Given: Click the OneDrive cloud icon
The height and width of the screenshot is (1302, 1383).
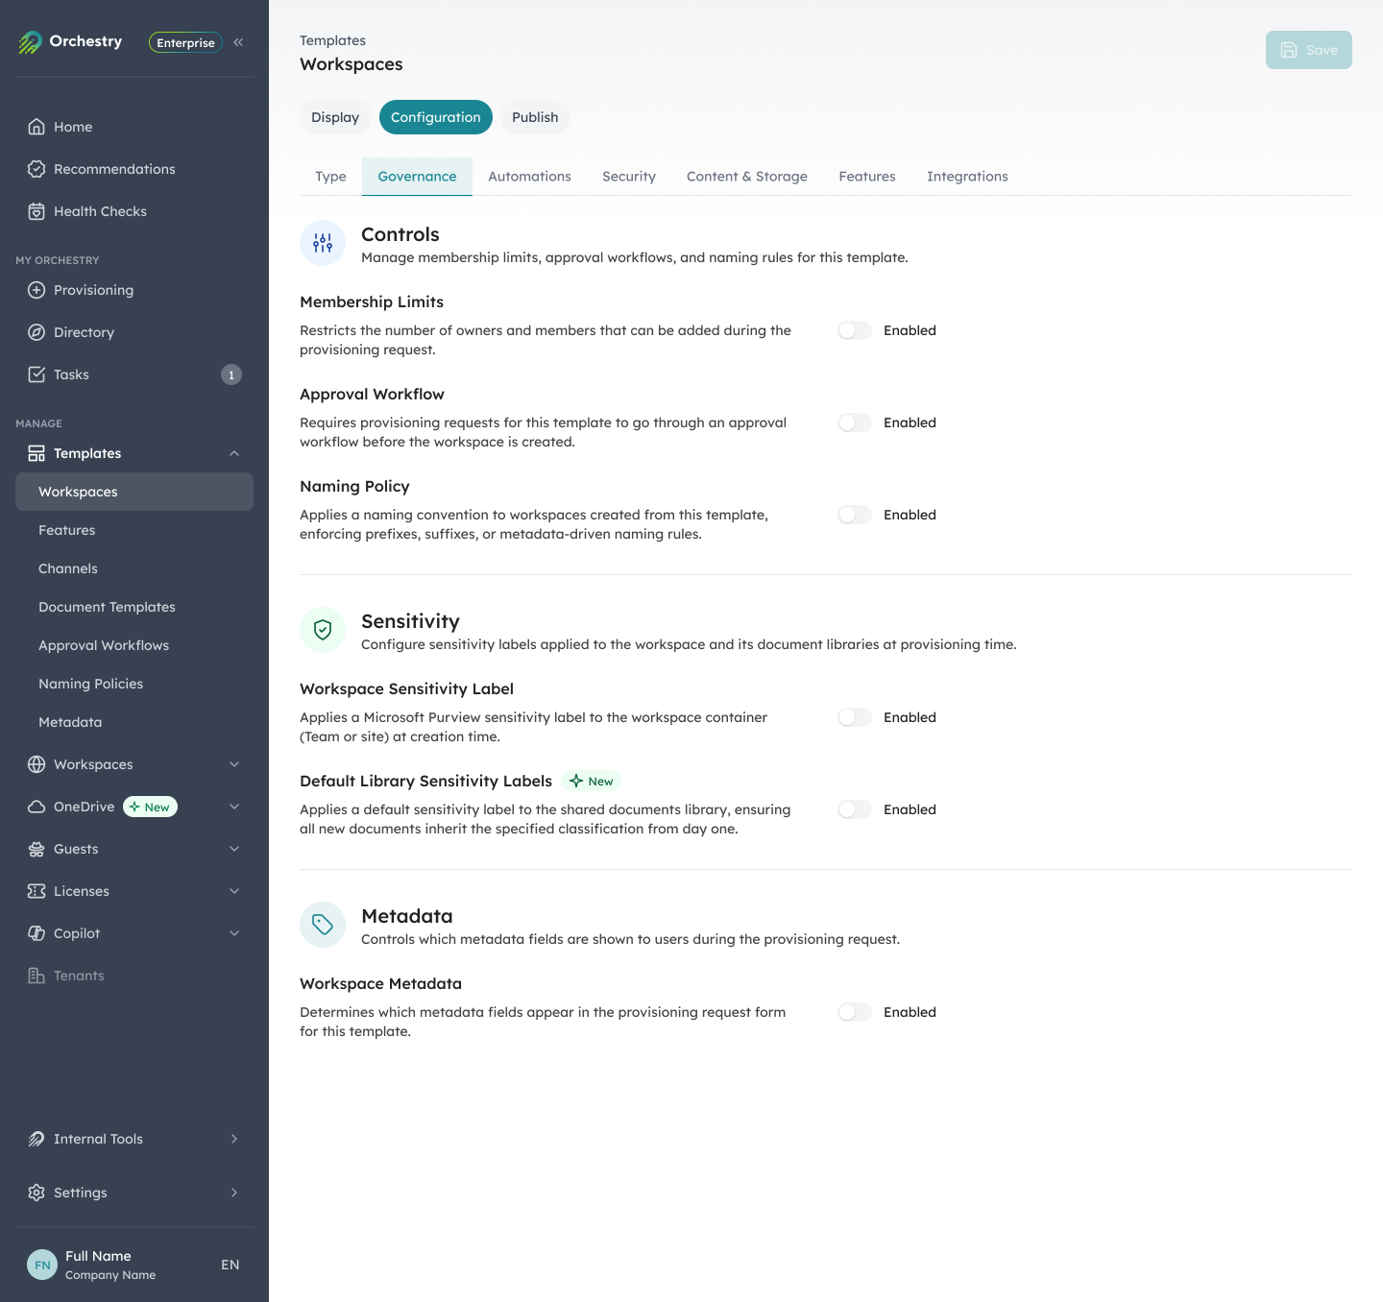Looking at the screenshot, I should (36, 807).
